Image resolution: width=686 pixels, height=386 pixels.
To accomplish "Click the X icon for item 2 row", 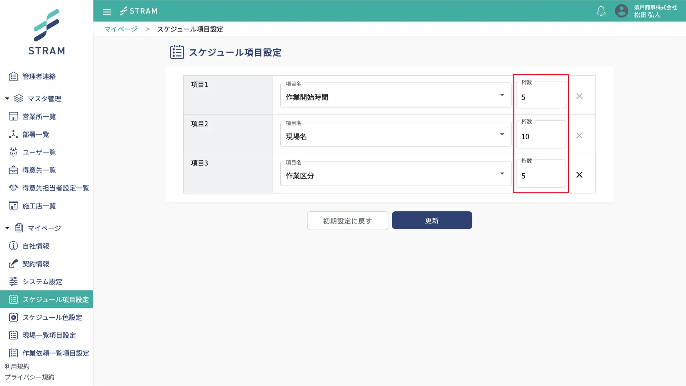I will 579,136.
